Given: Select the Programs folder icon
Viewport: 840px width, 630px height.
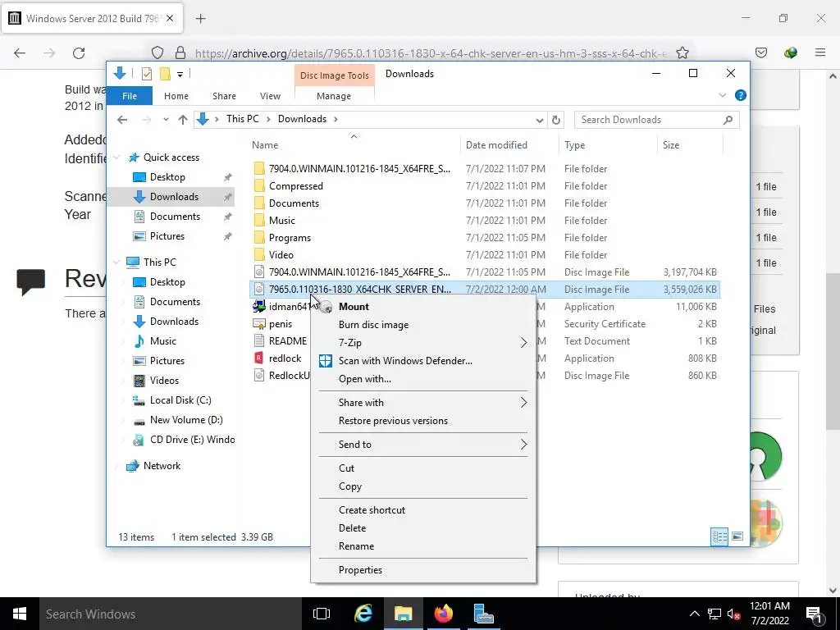Looking at the screenshot, I should click(259, 238).
